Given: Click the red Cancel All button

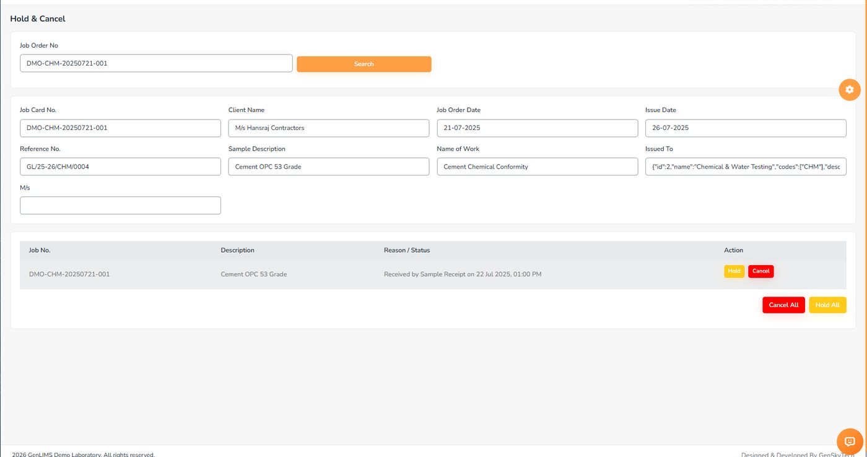Looking at the screenshot, I should (783, 305).
